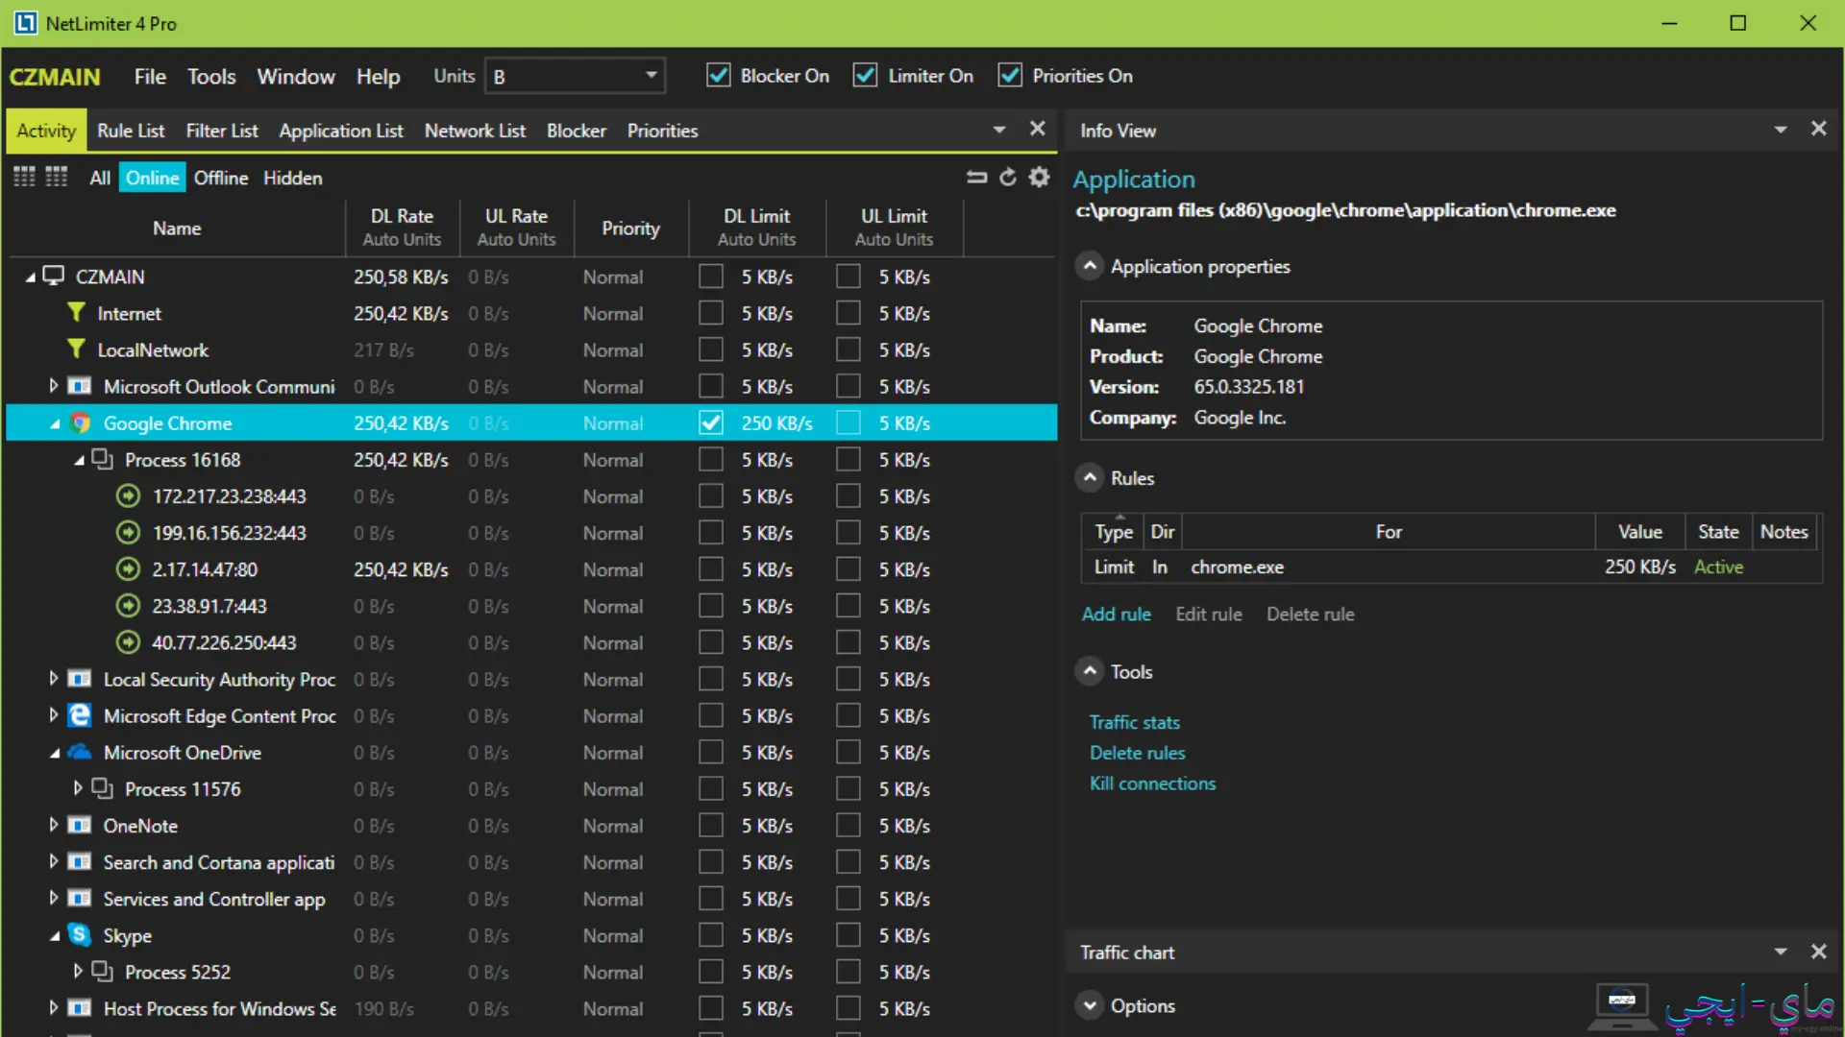1845x1037 pixels.
Task: Open Info View panel dropdown arrow
Action: [x=1780, y=130]
